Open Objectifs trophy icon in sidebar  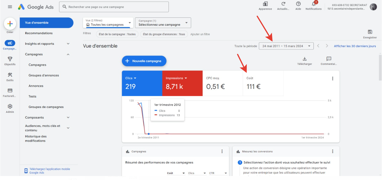(10, 59)
